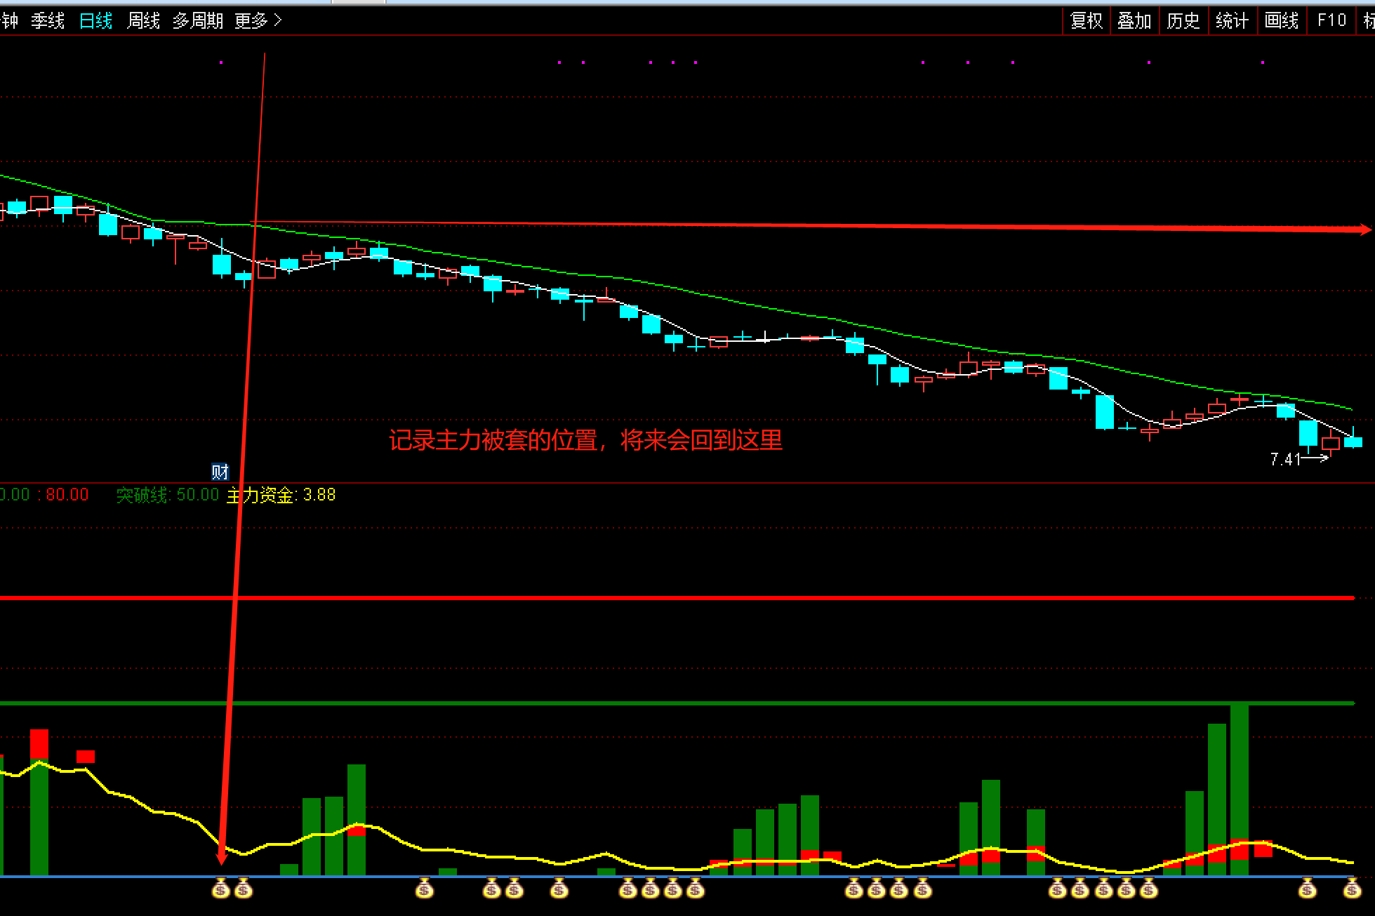
Task: Activate the 画线 drawing tools
Action: 1281,20
